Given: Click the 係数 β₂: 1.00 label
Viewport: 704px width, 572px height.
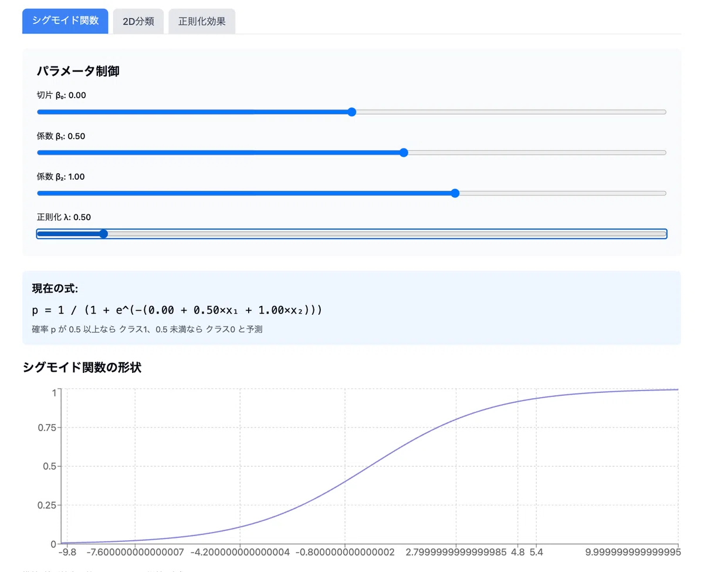Looking at the screenshot, I should (61, 176).
